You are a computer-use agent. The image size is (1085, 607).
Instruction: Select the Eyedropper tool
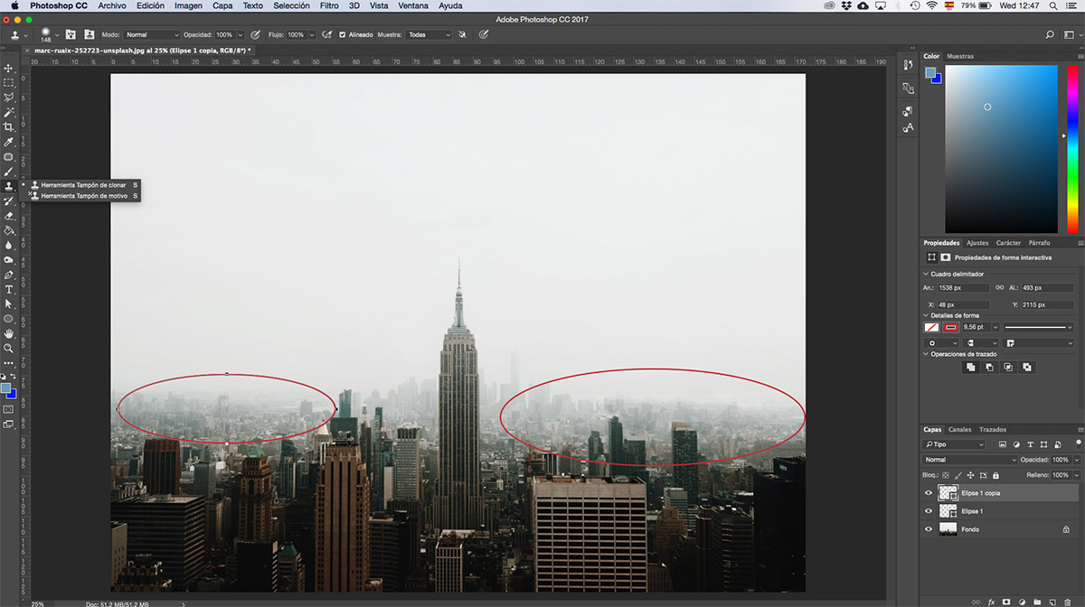click(9, 142)
